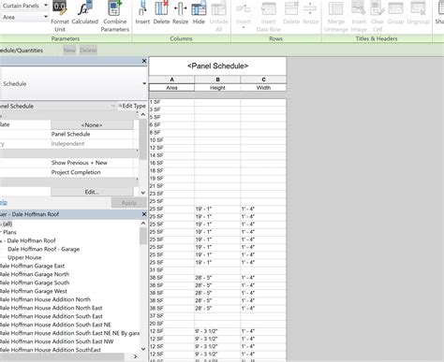Click Unhide All columns
This screenshot has height=362, width=444.
[x=218, y=16]
